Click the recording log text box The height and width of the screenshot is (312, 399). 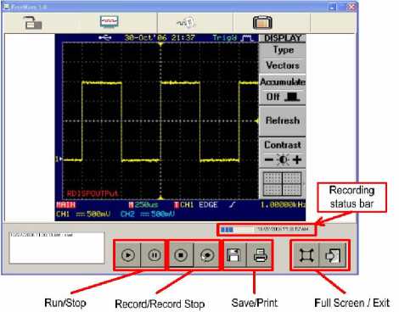[57, 248]
